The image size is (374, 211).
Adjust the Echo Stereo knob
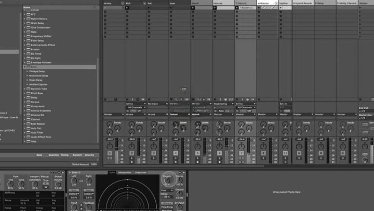point(180,180)
